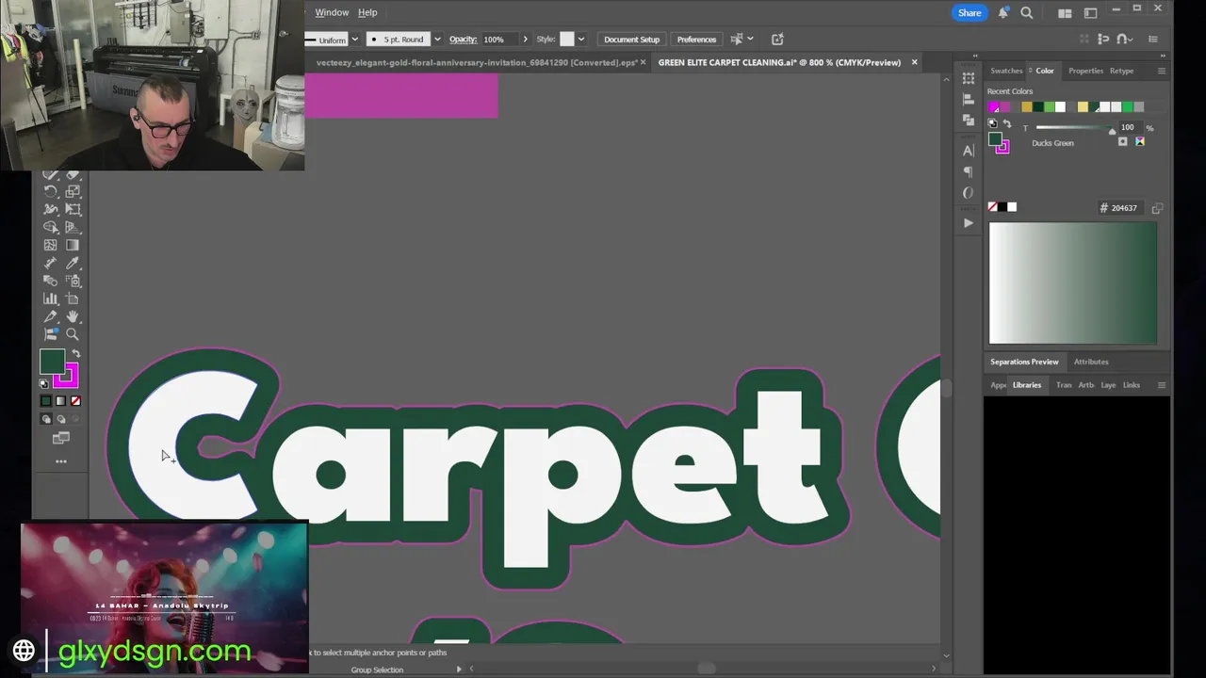Toggle spot color icon in Color panel
The height and width of the screenshot is (678, 1206).
1122,141
